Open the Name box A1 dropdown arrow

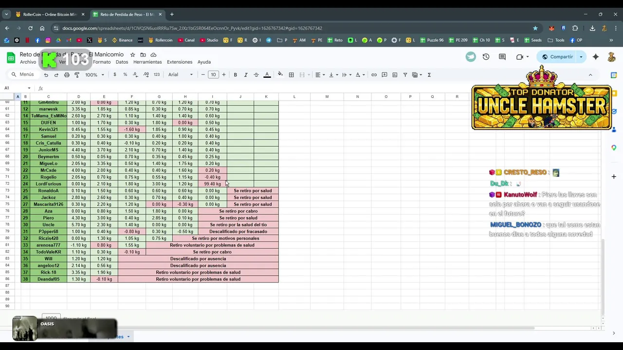[x=29, y=88]
